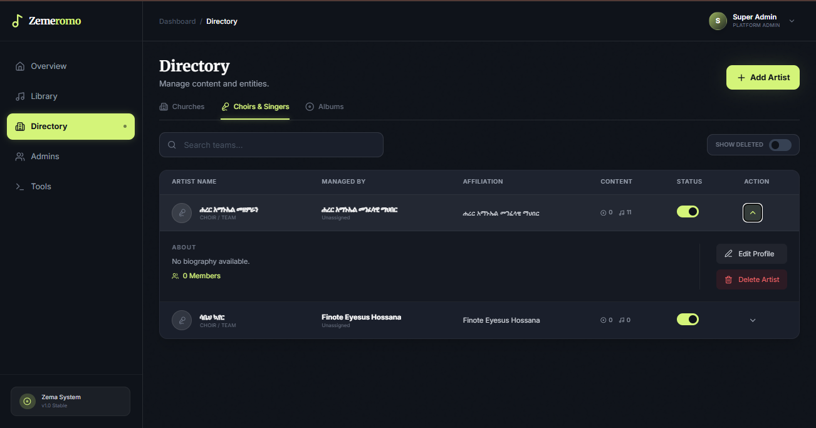Screen dimensions: 816x428
Task: Disable status for the Finote Eyesus Hossana row
Action: tap(688, 320)
